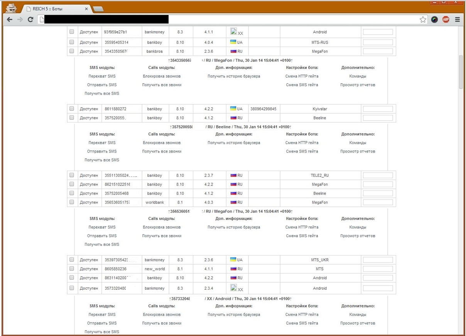Open the Chrome hamburger menu
The height and width of the screenshot is (336, 466).
tap(458, 20)
